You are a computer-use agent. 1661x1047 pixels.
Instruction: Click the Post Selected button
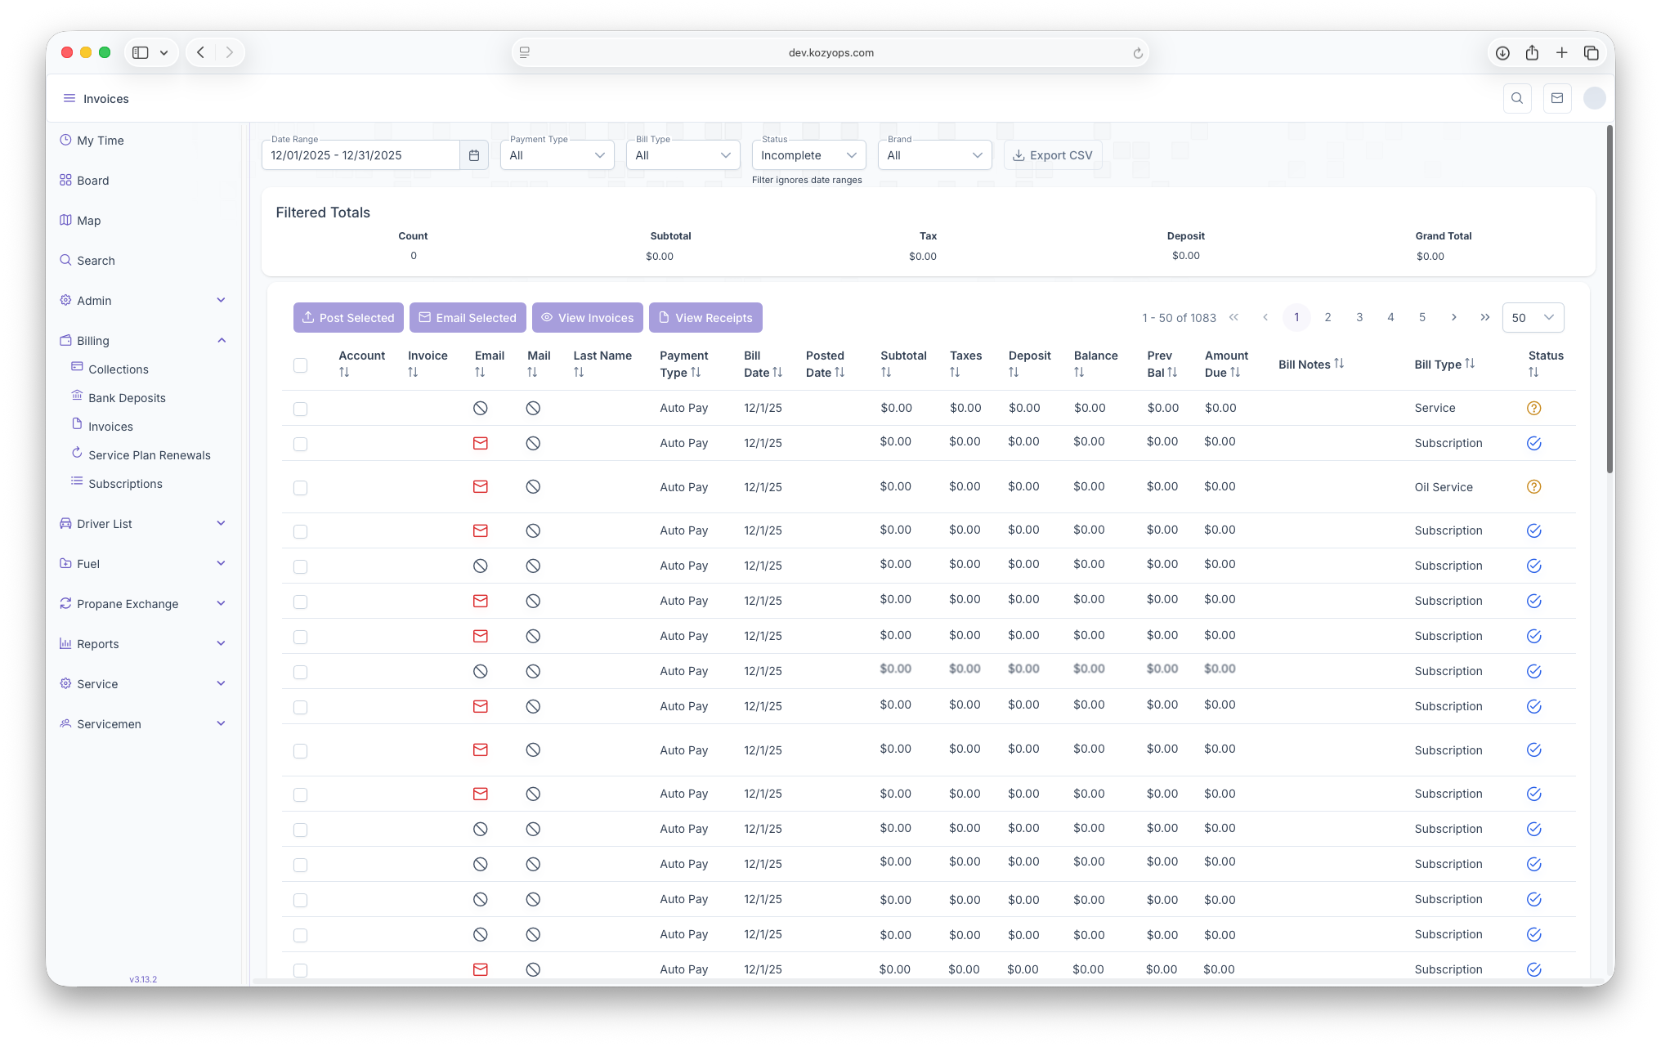point(348,318)
